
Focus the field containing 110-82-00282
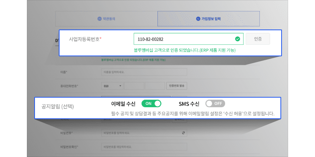pyautogui.click(x=189, y=39)
